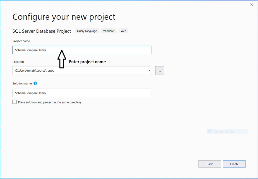Expand the Location path dropdown arrow
Screen dimensions: 258x179
149,71
